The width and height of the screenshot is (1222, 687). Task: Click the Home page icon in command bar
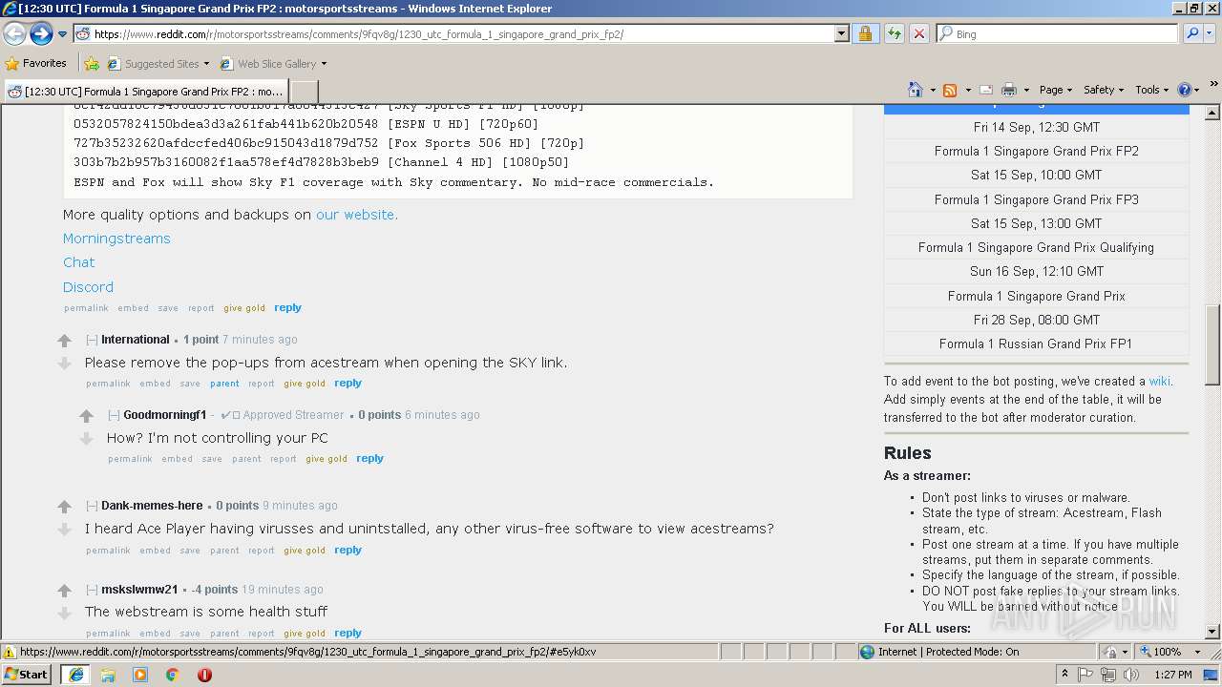tap(916, 90)
